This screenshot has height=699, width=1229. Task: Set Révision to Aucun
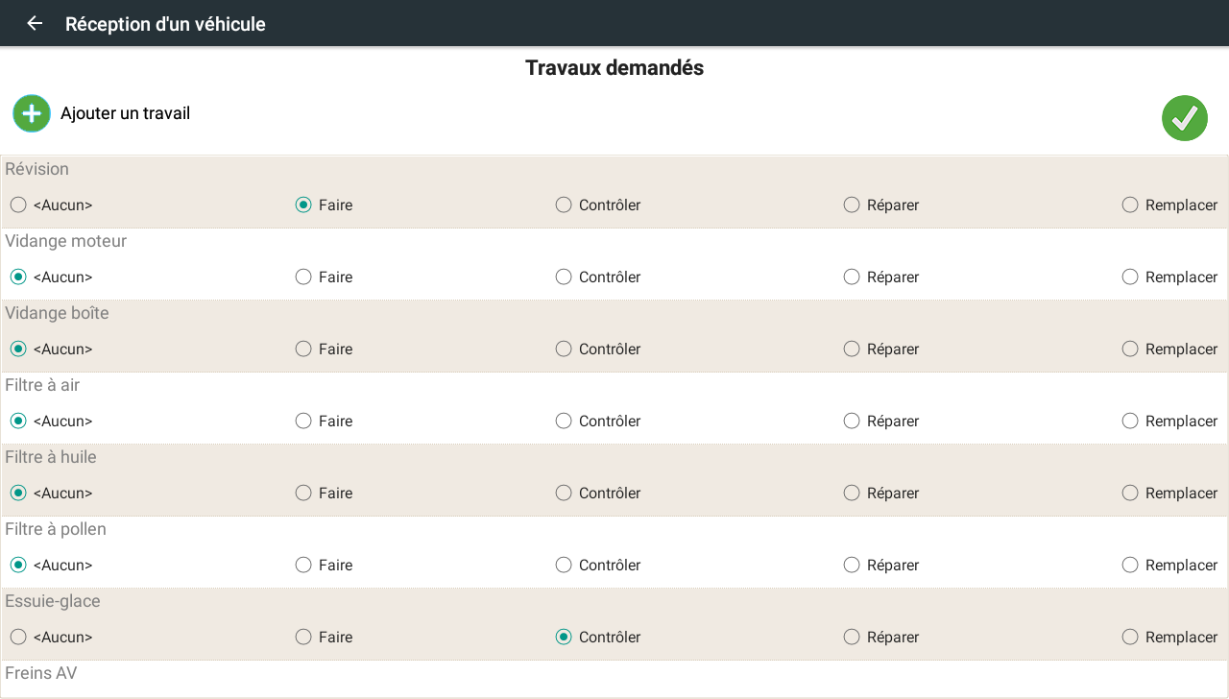coord(18,205)
